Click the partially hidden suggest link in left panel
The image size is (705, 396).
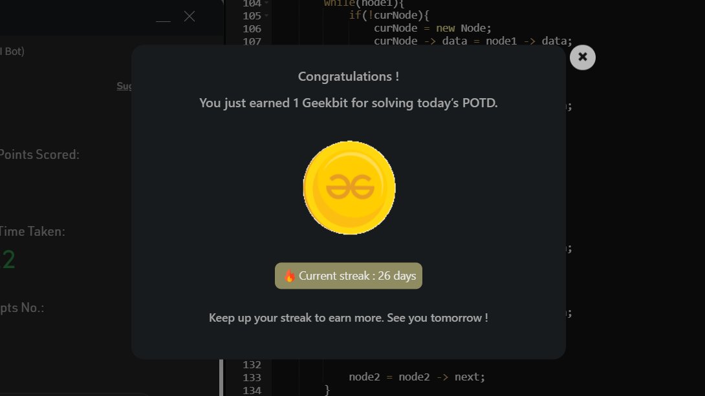coord(124,86)
